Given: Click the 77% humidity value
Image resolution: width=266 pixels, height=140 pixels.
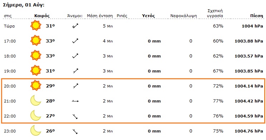Looking at the screenshot, I should 218,101.
